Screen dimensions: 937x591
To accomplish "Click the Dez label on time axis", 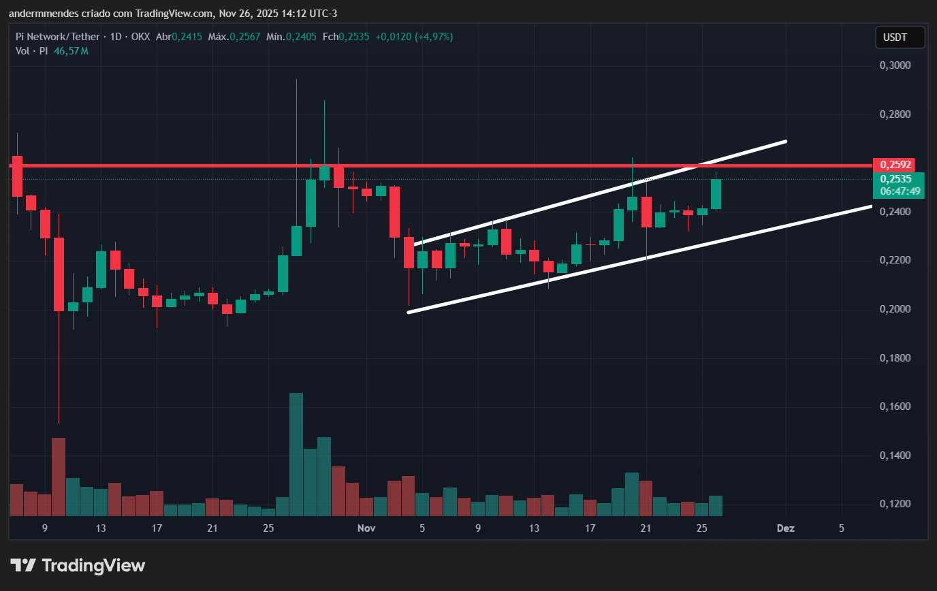I will tap(785, 528).
